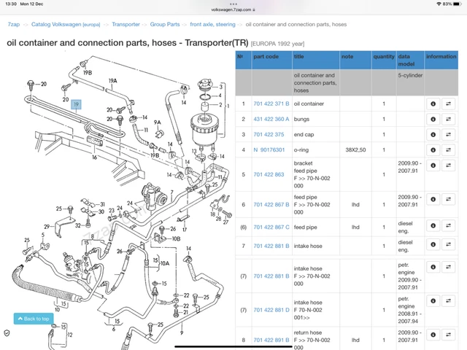Click the data model column header

[410, 60]
